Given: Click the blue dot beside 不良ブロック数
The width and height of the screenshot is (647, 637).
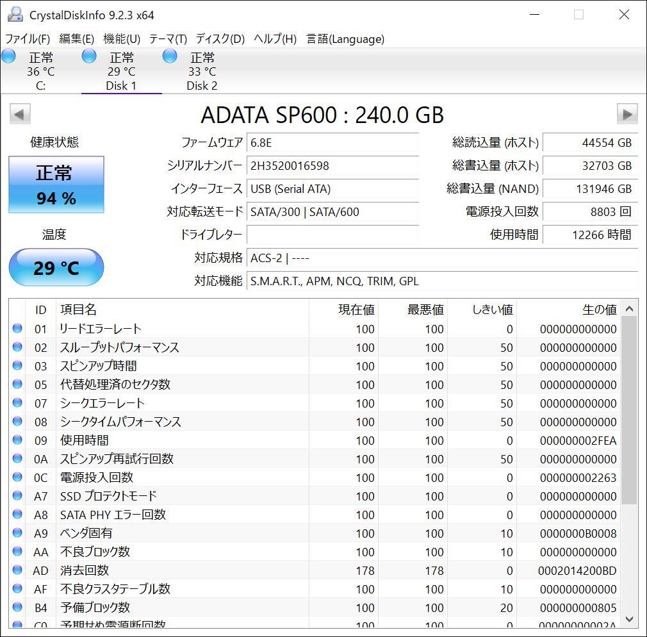Looking at the screenshot, I should (17, 551).
